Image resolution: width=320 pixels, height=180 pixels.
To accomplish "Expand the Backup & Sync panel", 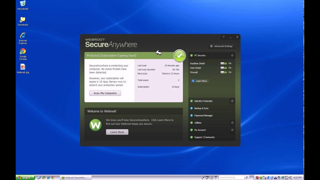I will click(x=212, y=108).
